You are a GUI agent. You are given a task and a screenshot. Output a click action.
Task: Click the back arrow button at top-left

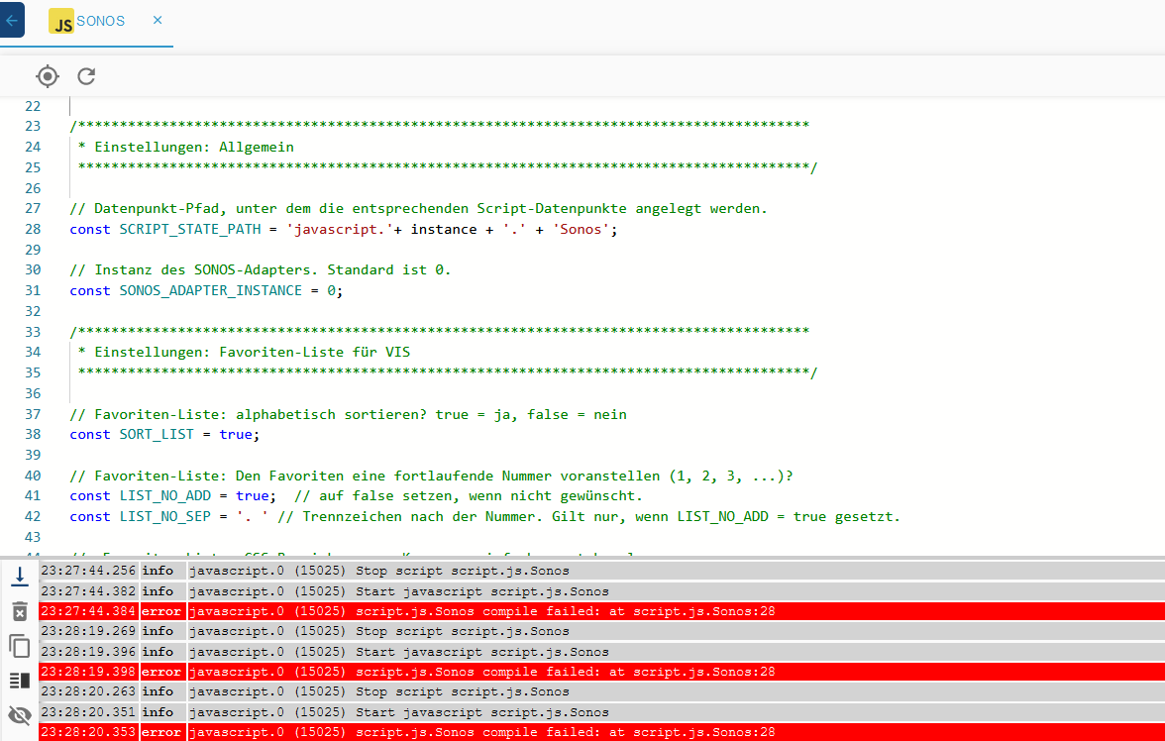click(11, 20)
